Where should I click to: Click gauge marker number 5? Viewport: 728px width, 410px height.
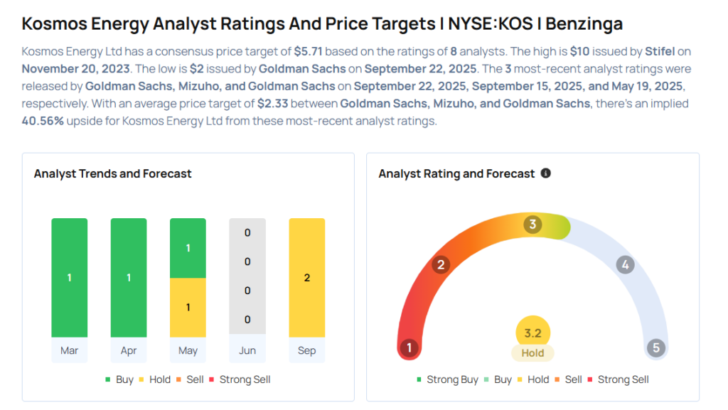pos(655,348)
